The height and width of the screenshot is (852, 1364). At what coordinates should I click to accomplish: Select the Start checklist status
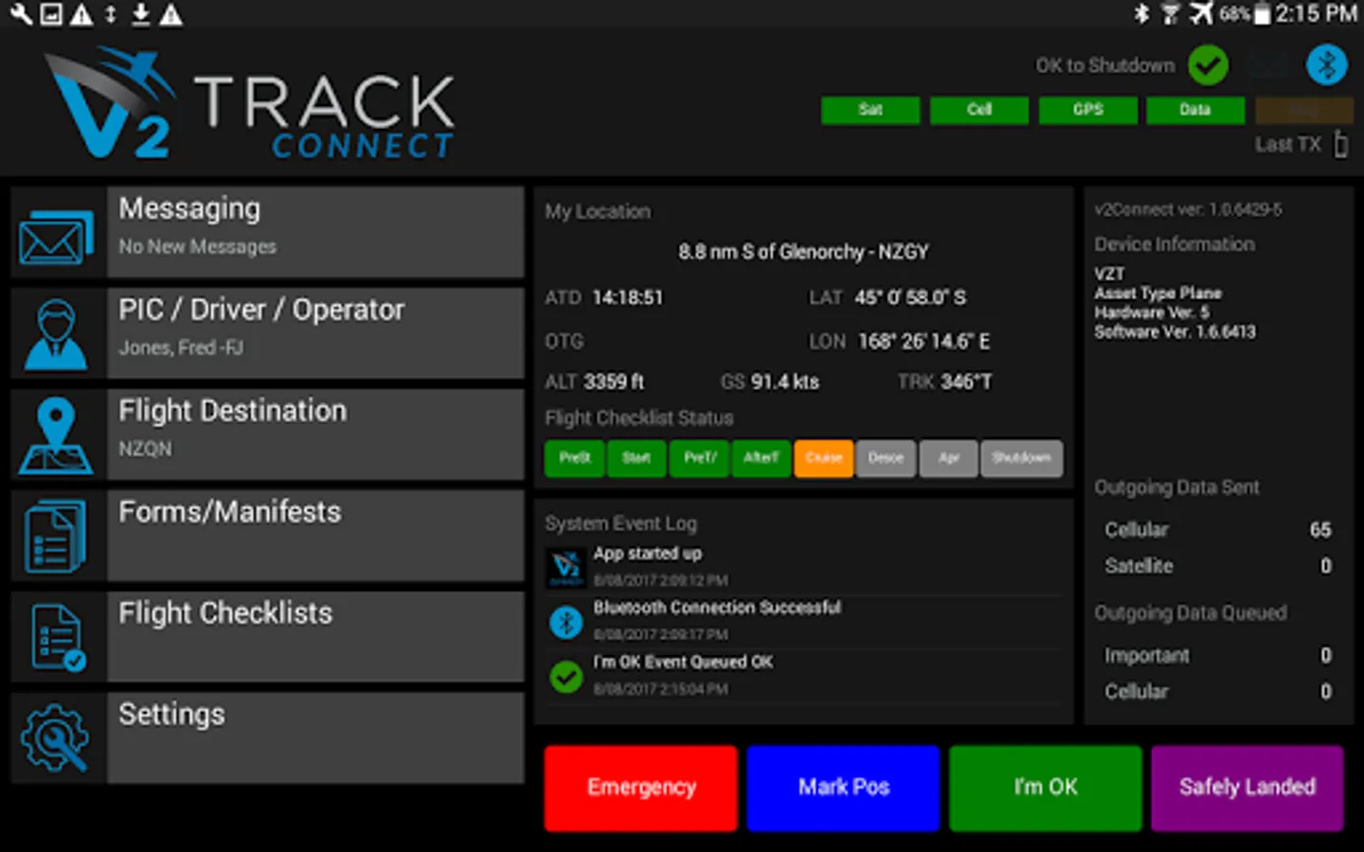tap(637, 458)
